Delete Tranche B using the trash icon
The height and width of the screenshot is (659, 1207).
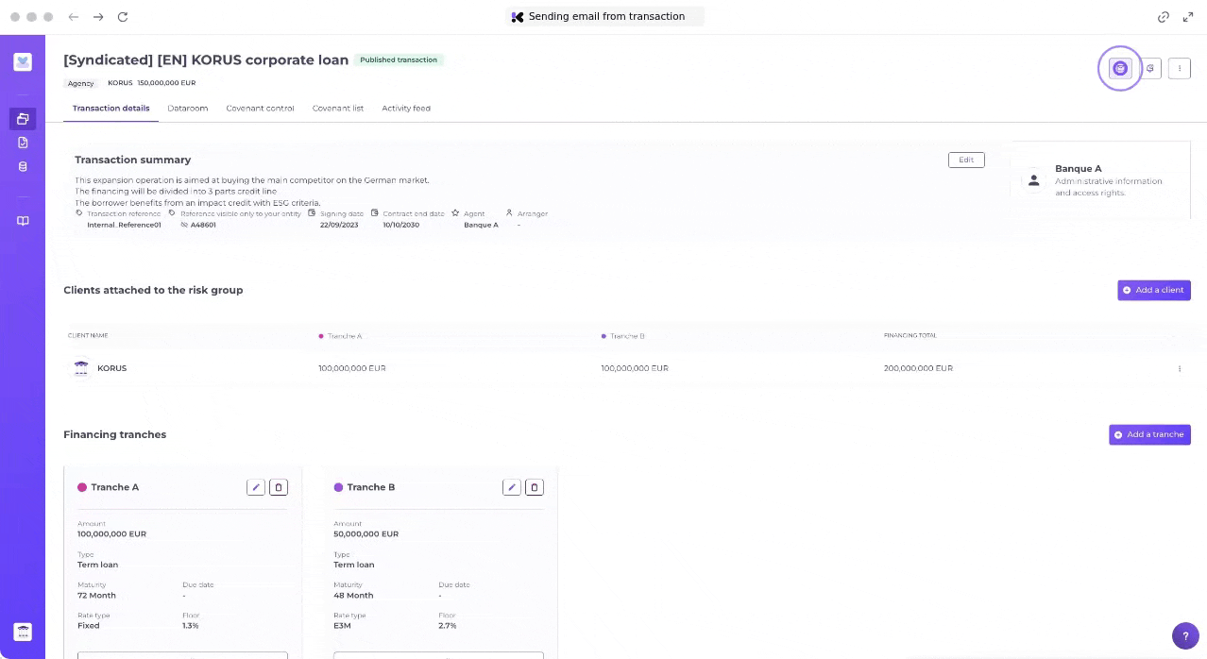pos(534,487)
